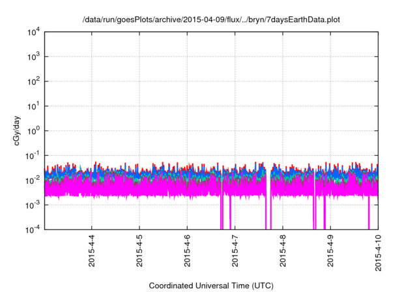Click the 10^1 y-axis tick label
The image size is (417, 292).
pyautogui.click(x=34, y=106)
